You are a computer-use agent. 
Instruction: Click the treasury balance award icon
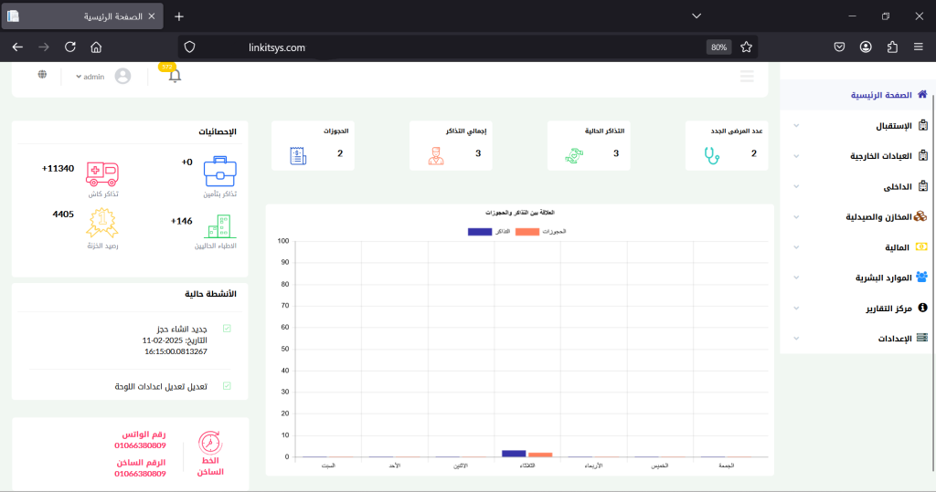pos(101,224)
